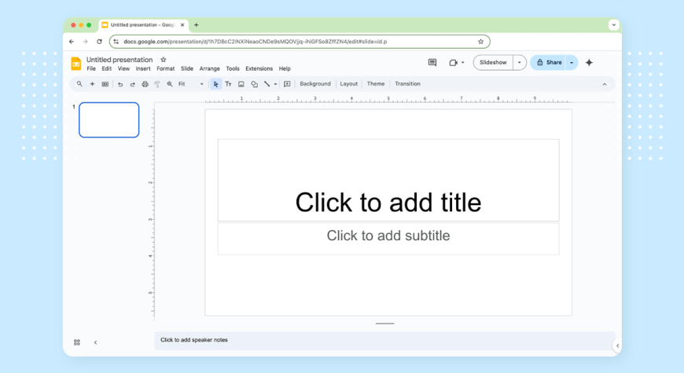Image resolution: width=684 pixels, height=373 pixels.
Task: Click the Transition button
Action: 407,84
